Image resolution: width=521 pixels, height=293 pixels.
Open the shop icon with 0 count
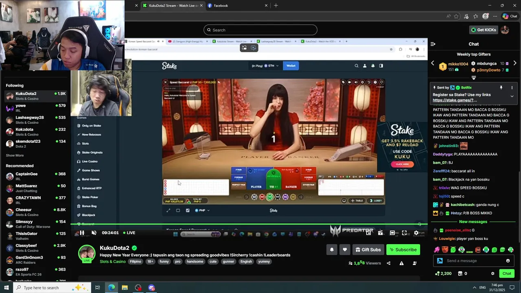point(463,273)
